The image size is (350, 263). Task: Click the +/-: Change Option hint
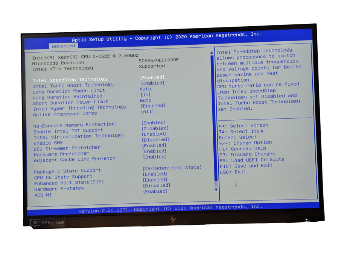point(245,143)
